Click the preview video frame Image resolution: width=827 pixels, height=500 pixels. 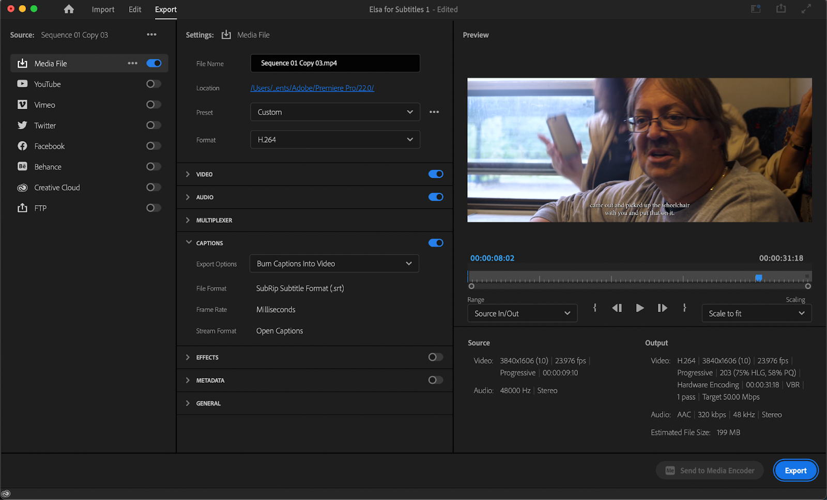pyautogui.click(x=639, y=150)
